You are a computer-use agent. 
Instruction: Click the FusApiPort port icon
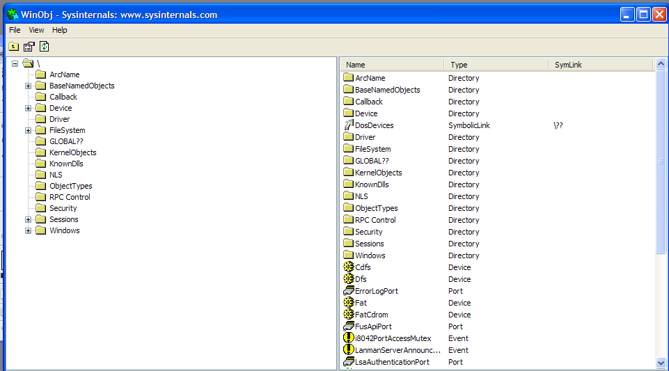point(349,326)
